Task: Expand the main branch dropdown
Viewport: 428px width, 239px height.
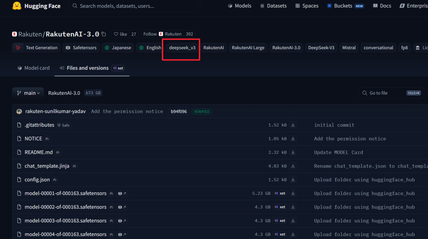Action: (28, 93)
